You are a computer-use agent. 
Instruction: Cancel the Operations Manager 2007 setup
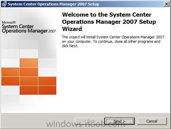[152, 121]
